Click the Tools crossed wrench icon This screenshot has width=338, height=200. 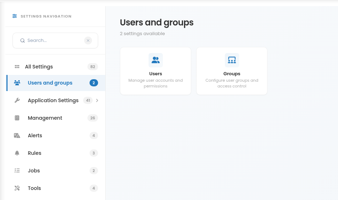[x=17, y=188]
